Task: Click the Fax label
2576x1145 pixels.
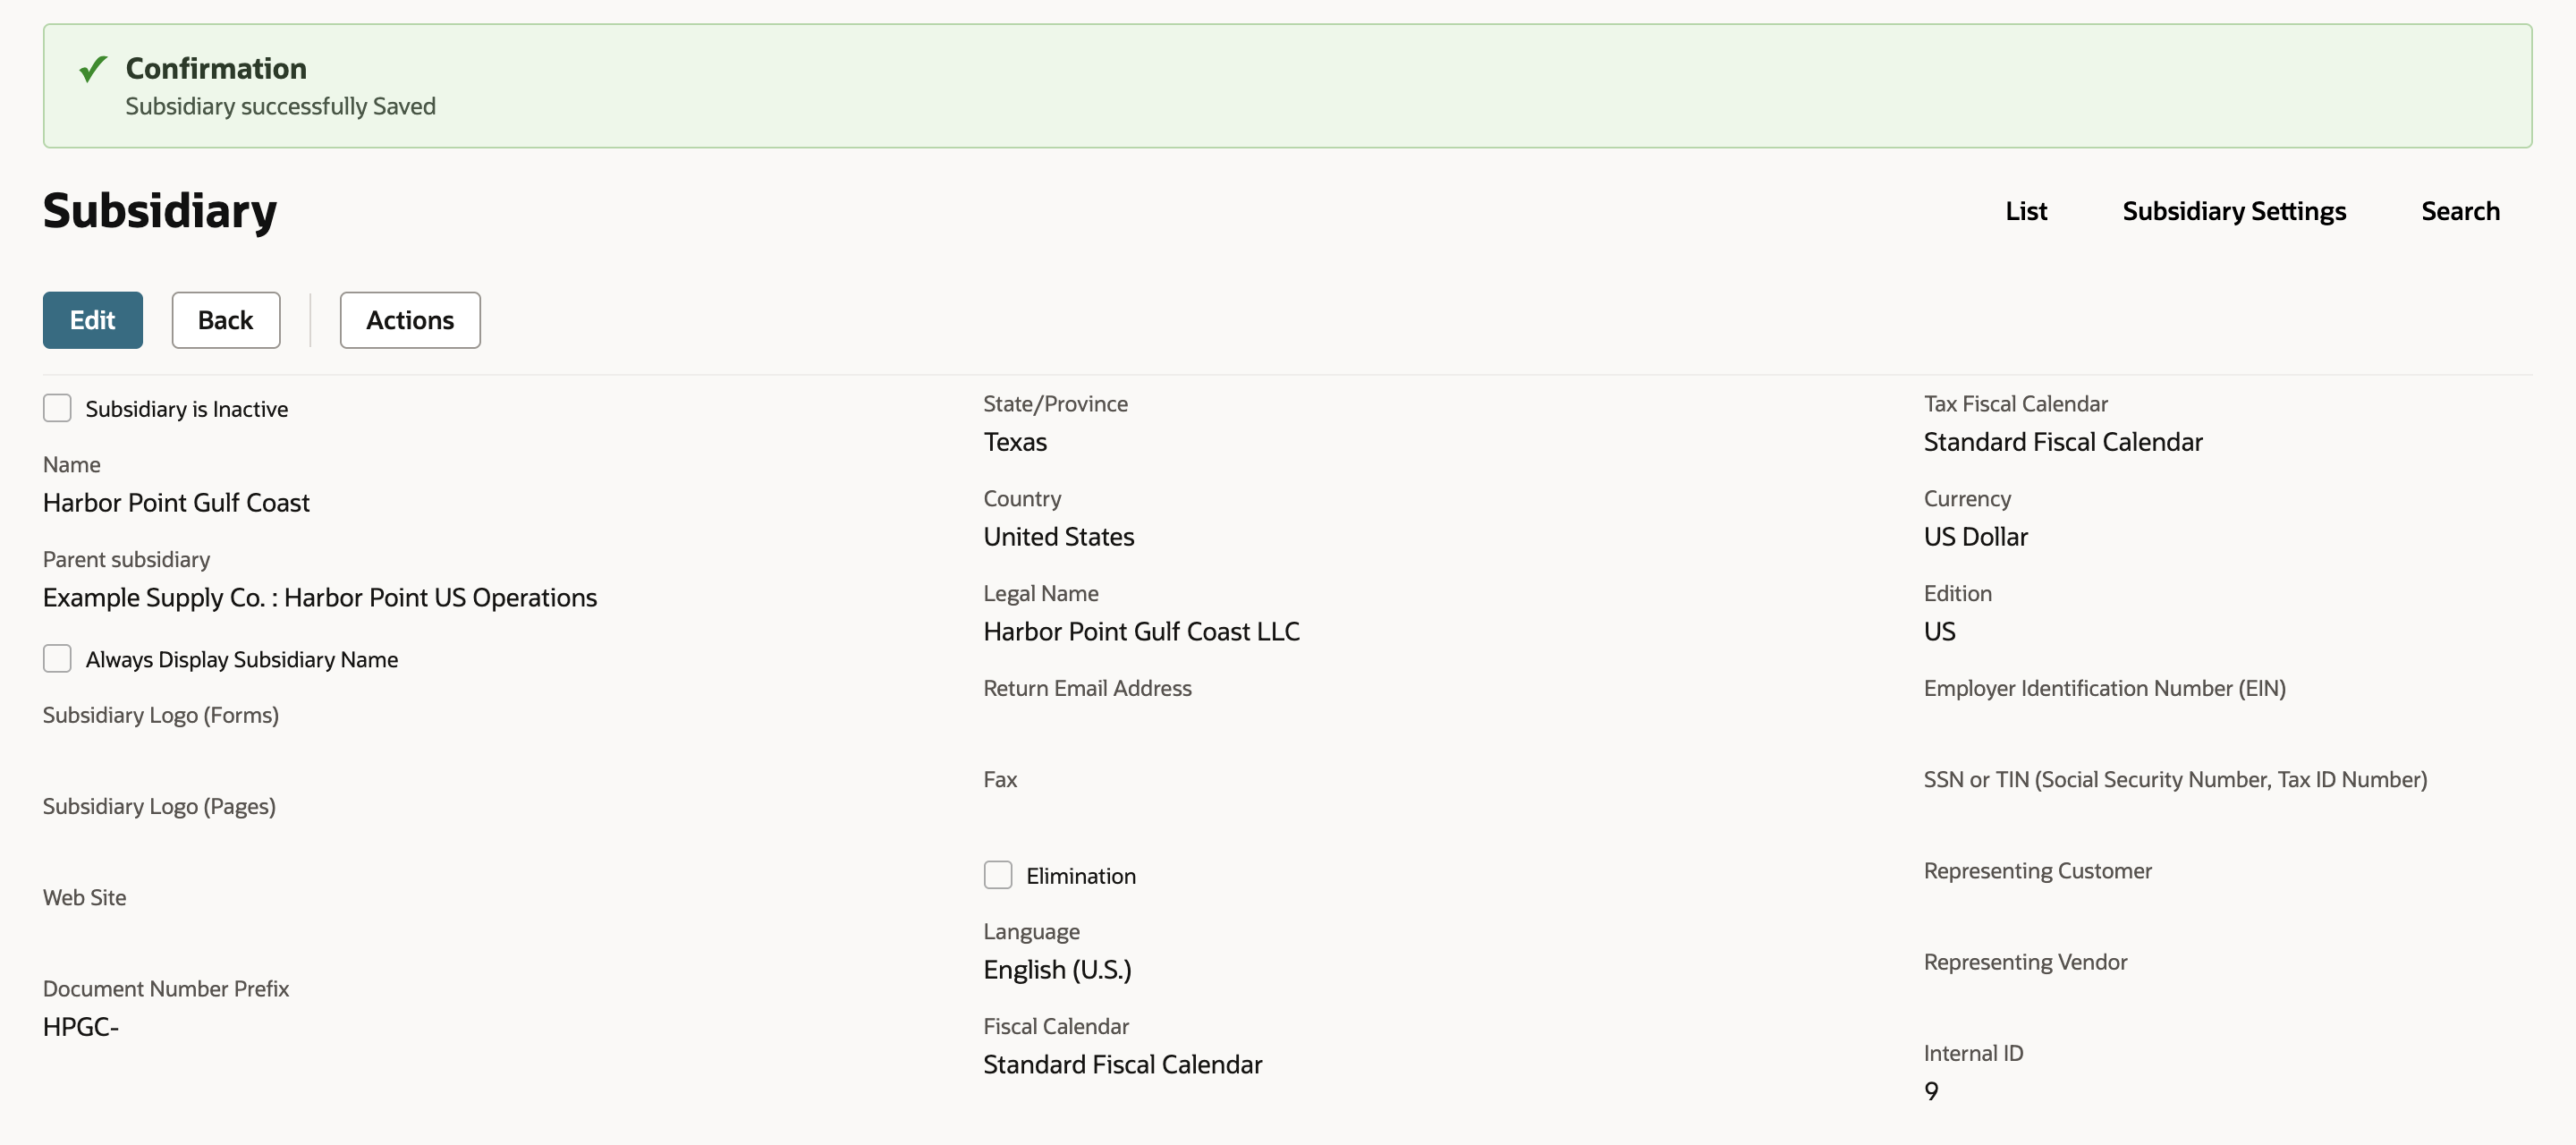Action: tap(1000, 779)
